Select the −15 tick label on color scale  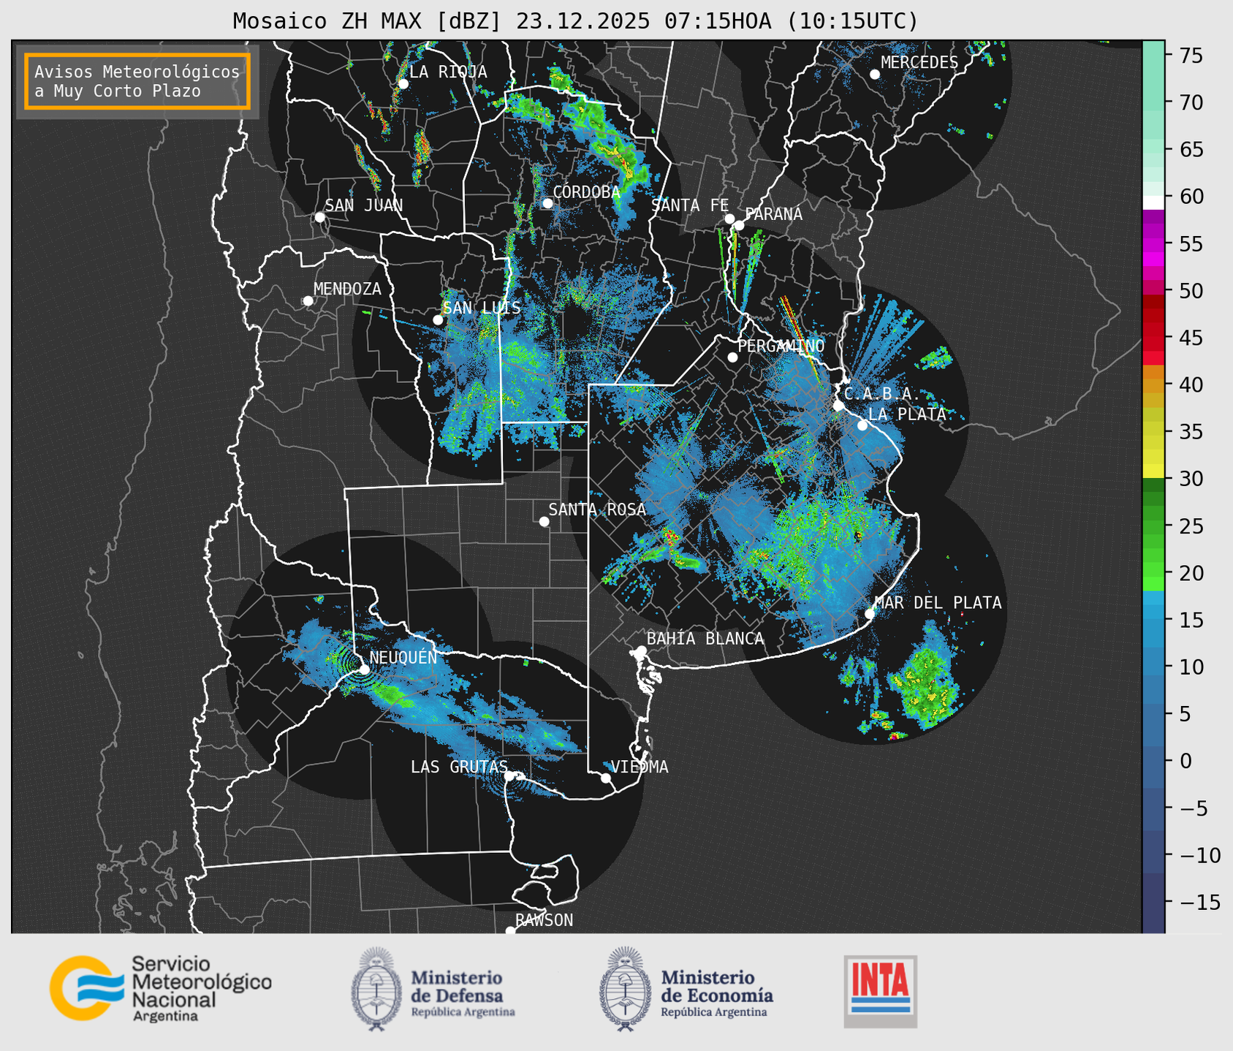pos(1199,902)
